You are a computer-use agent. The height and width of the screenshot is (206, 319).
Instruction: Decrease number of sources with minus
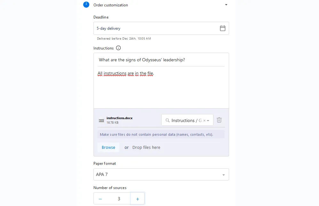(100, 199)
